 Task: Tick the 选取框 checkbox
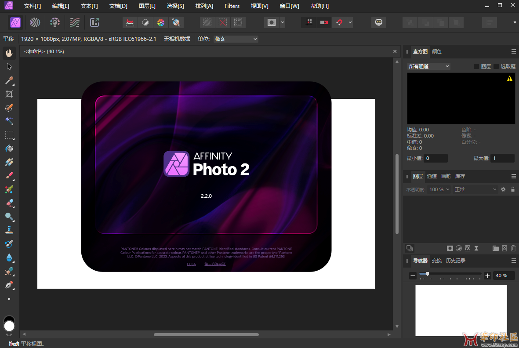[496, 66]
